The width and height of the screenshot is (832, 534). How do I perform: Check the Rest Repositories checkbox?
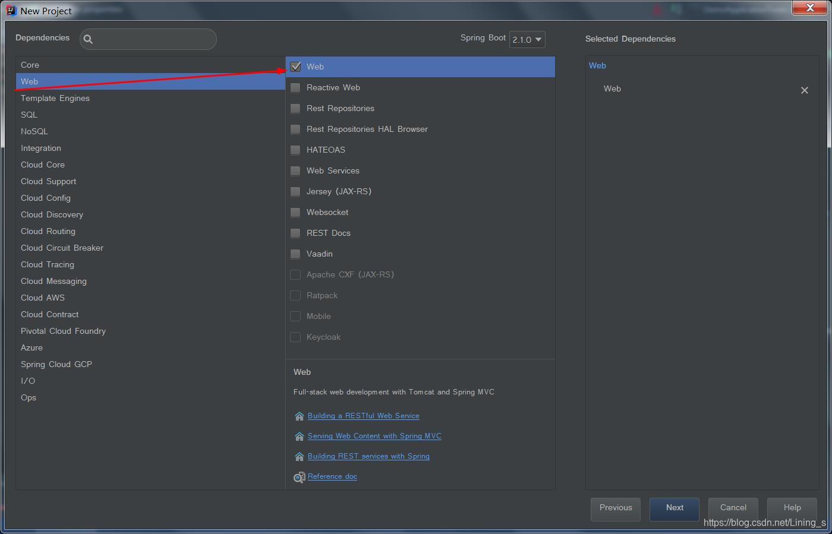(295, 108)
